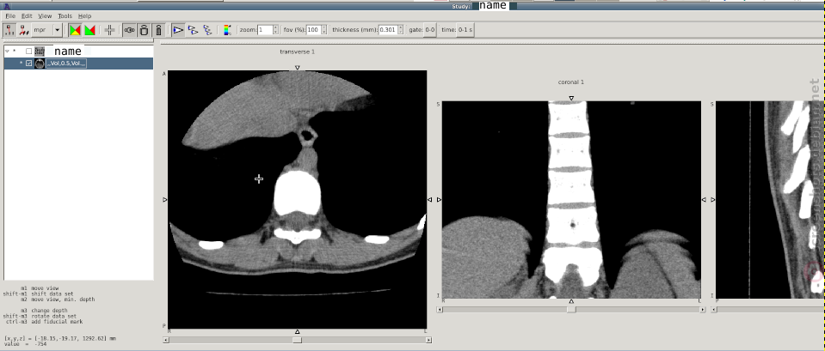Screen dimensions: 825x351
Task: Click transverse scrollbar left arrow
Action: coord(166,340)
